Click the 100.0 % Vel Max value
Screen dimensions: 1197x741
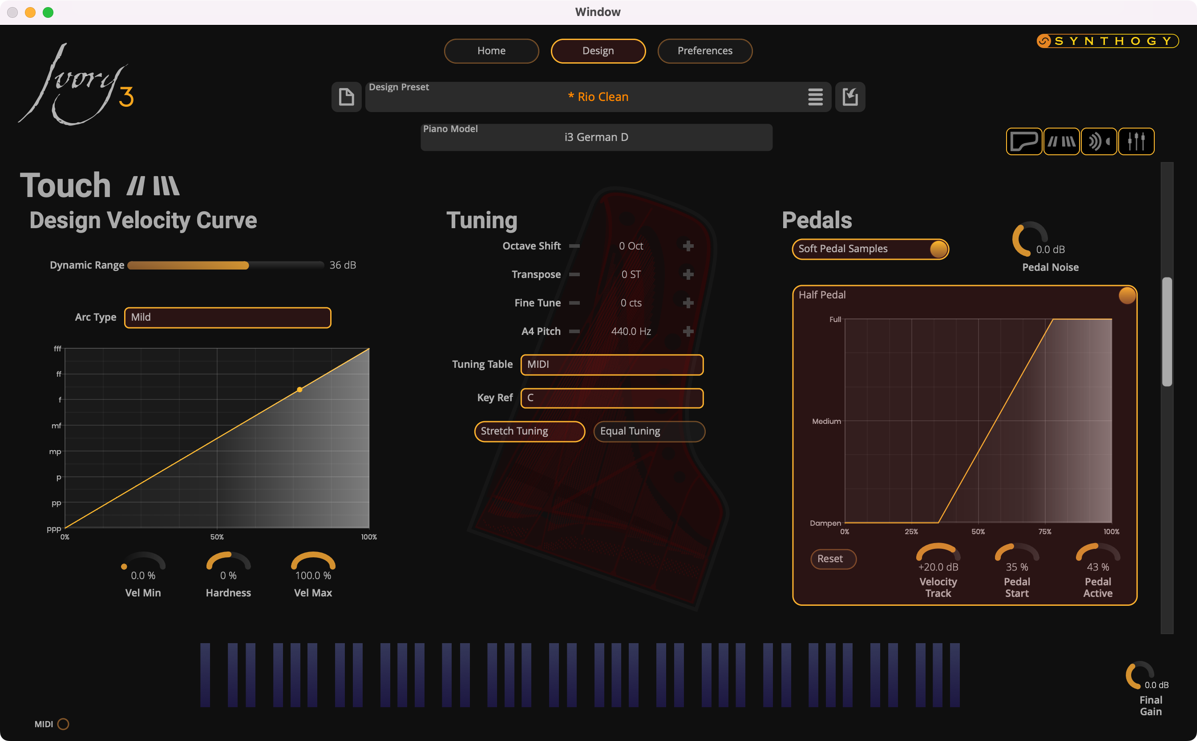(x=313, y=576)
